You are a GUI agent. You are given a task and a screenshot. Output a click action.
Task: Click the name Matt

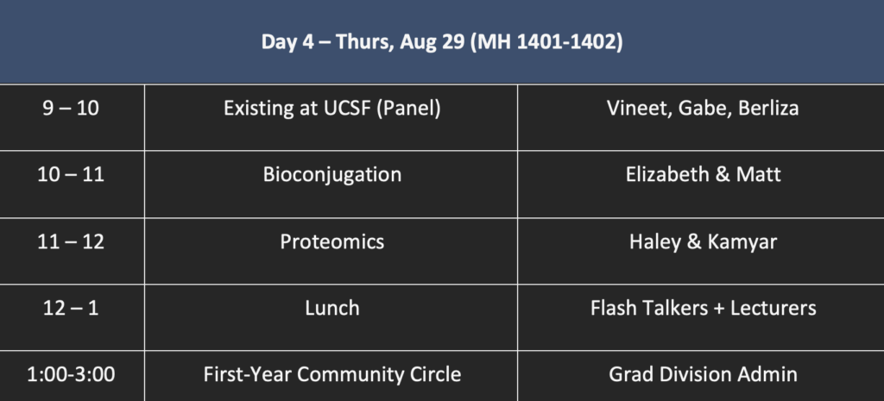pyautogui.click(x=758, y=175)
